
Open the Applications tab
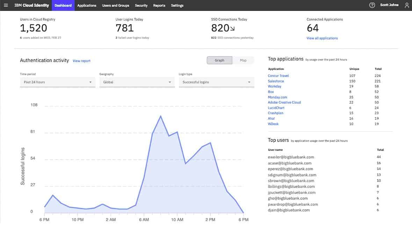tap(87, 5)
